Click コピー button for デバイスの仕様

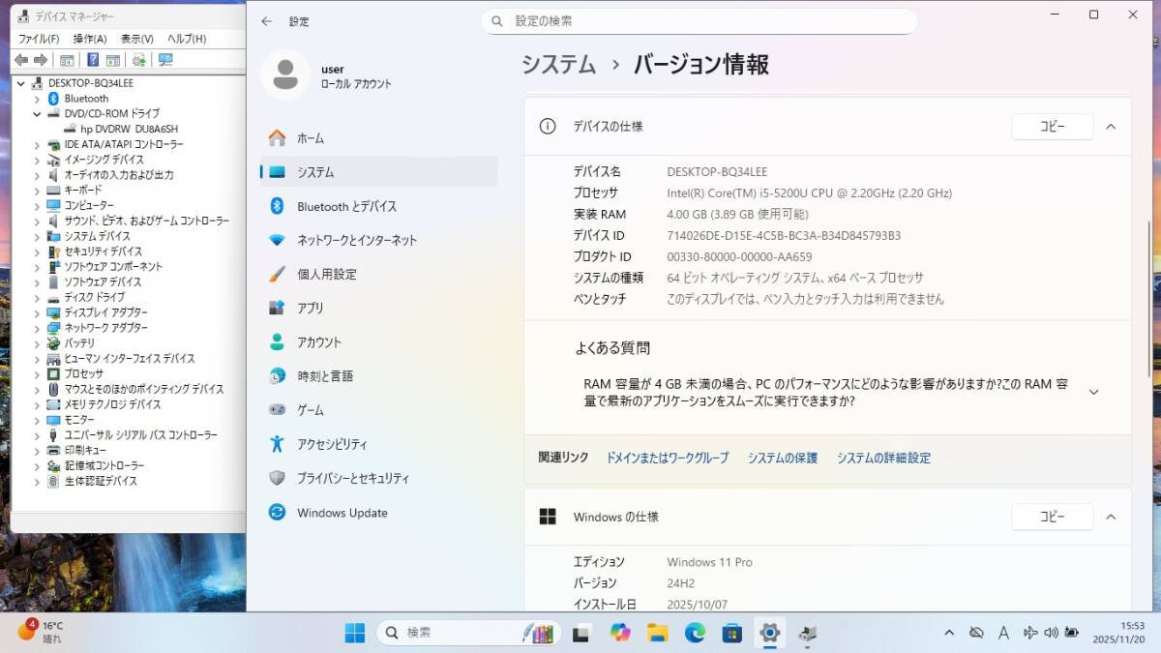tap(1052, 127)
